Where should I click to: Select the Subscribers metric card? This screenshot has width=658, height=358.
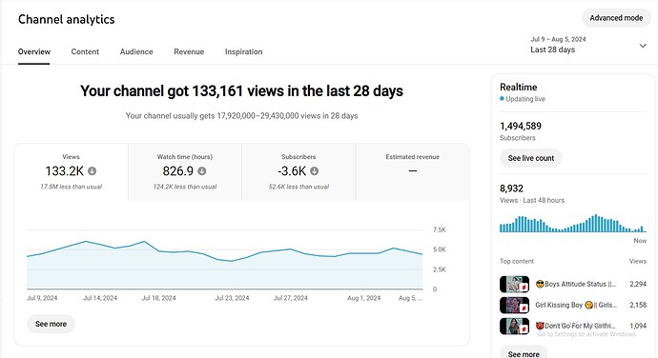click(x=298, y=172)
